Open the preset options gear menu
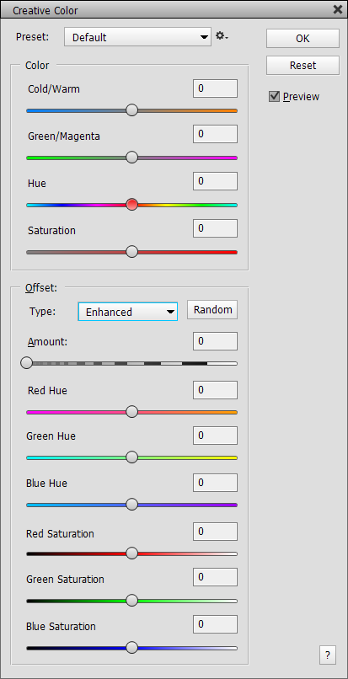Image resolution: width=348 pixels, height=679 pixels. click(222, 36)
